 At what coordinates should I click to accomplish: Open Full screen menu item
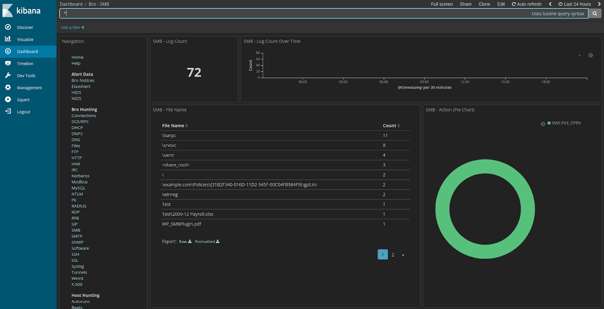tap(442, 4)
